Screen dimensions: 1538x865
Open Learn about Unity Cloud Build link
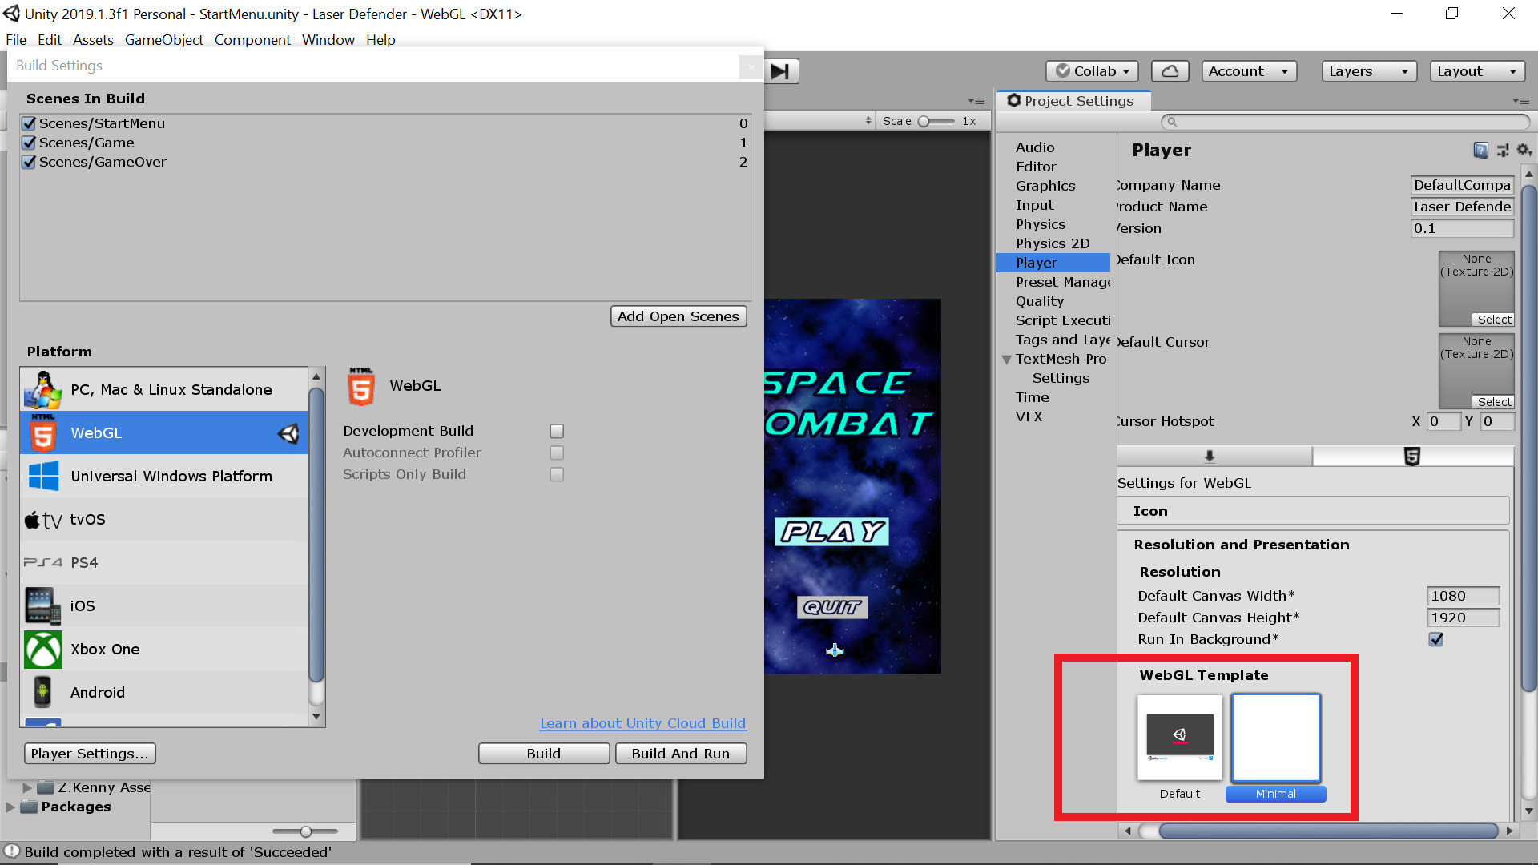tap(642, 723)
